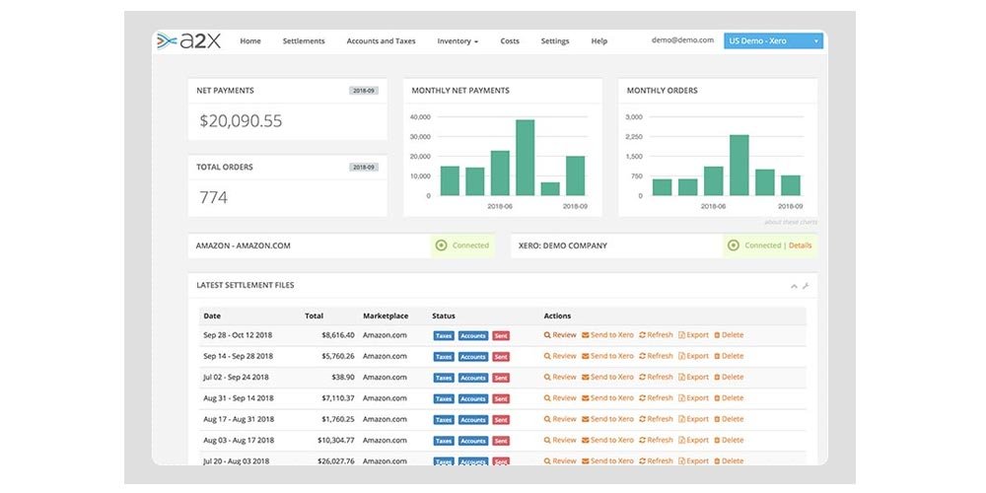
Task: Refresh the Aug 31 - Sep 14 2018 settlement
Action: click(x=656, y=398)
